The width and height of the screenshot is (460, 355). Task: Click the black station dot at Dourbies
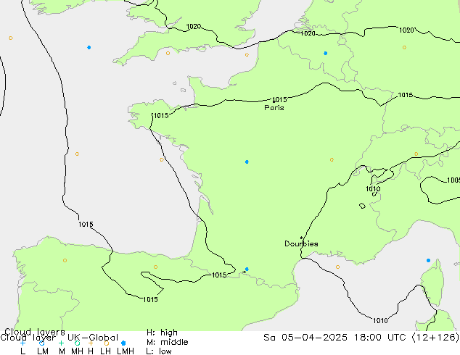pyautogui.click(x=301, y=238)
